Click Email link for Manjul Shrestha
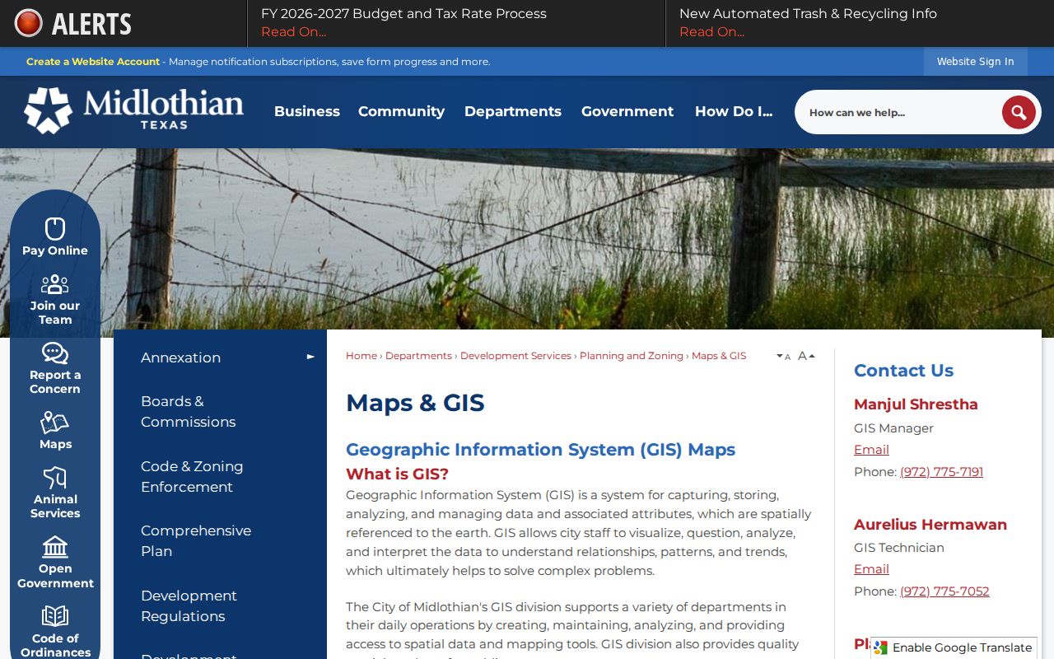The image size is (1054, 659). click(871, 450)
